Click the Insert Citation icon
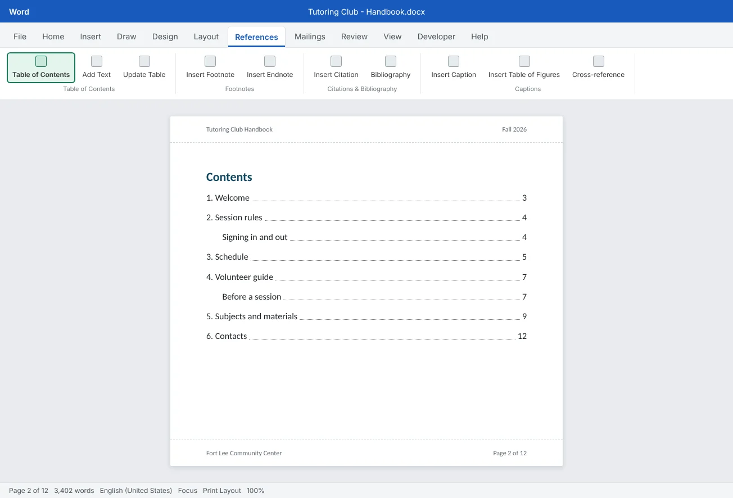This screenshot has width=733, height=498. pyautogui.click(x=336, y=61)
